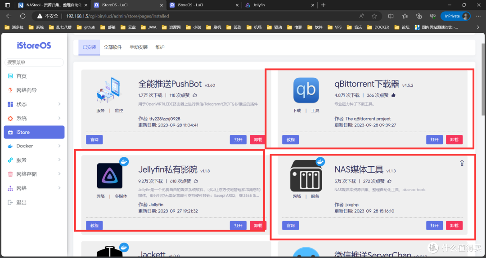486x258 pixels.
Task: Open the tab actions menu icon
Action: click(8, 5)
